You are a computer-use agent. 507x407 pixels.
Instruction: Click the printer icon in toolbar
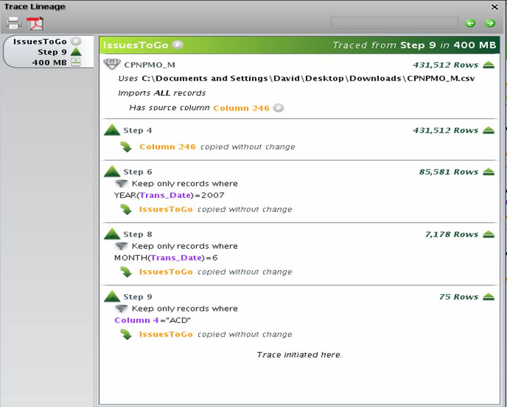pyautogui.click(x=14, y=23)
